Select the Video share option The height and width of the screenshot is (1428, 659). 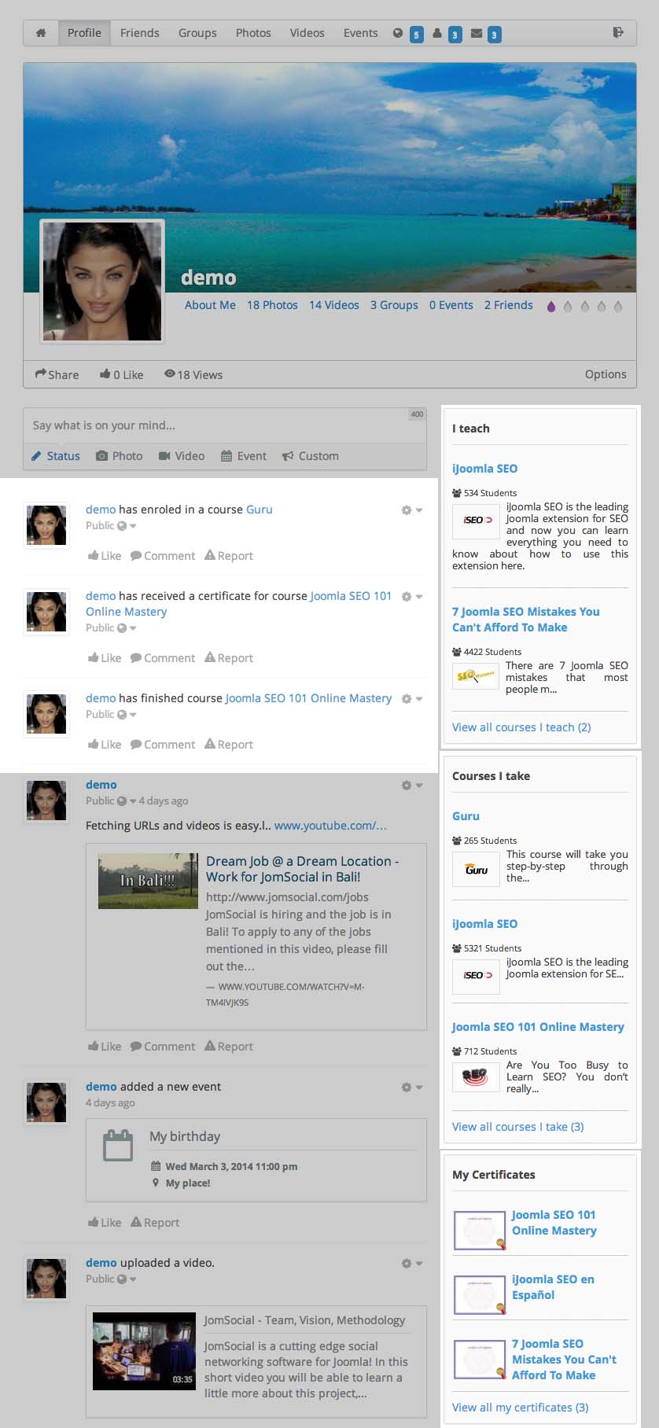pyautogui.click(x=182, y=456)
